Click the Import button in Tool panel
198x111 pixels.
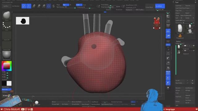[x=180, y=13]
